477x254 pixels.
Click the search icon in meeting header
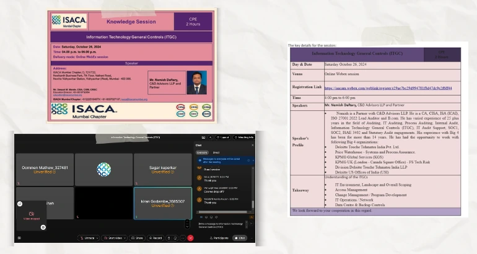pyautogui.click(x=210, y=137)
